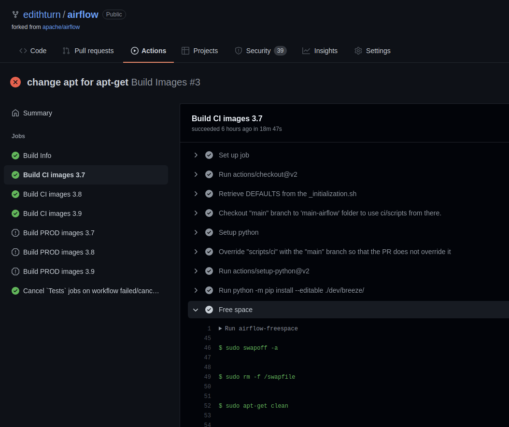Open the Security tab
This screenshot has width=509, height=427.
pyautogui.click(x=261, y=51)
